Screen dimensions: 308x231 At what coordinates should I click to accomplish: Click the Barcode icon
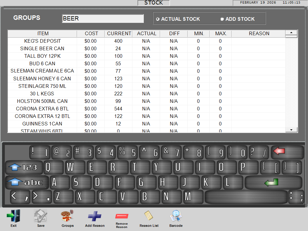pos(176,216)
